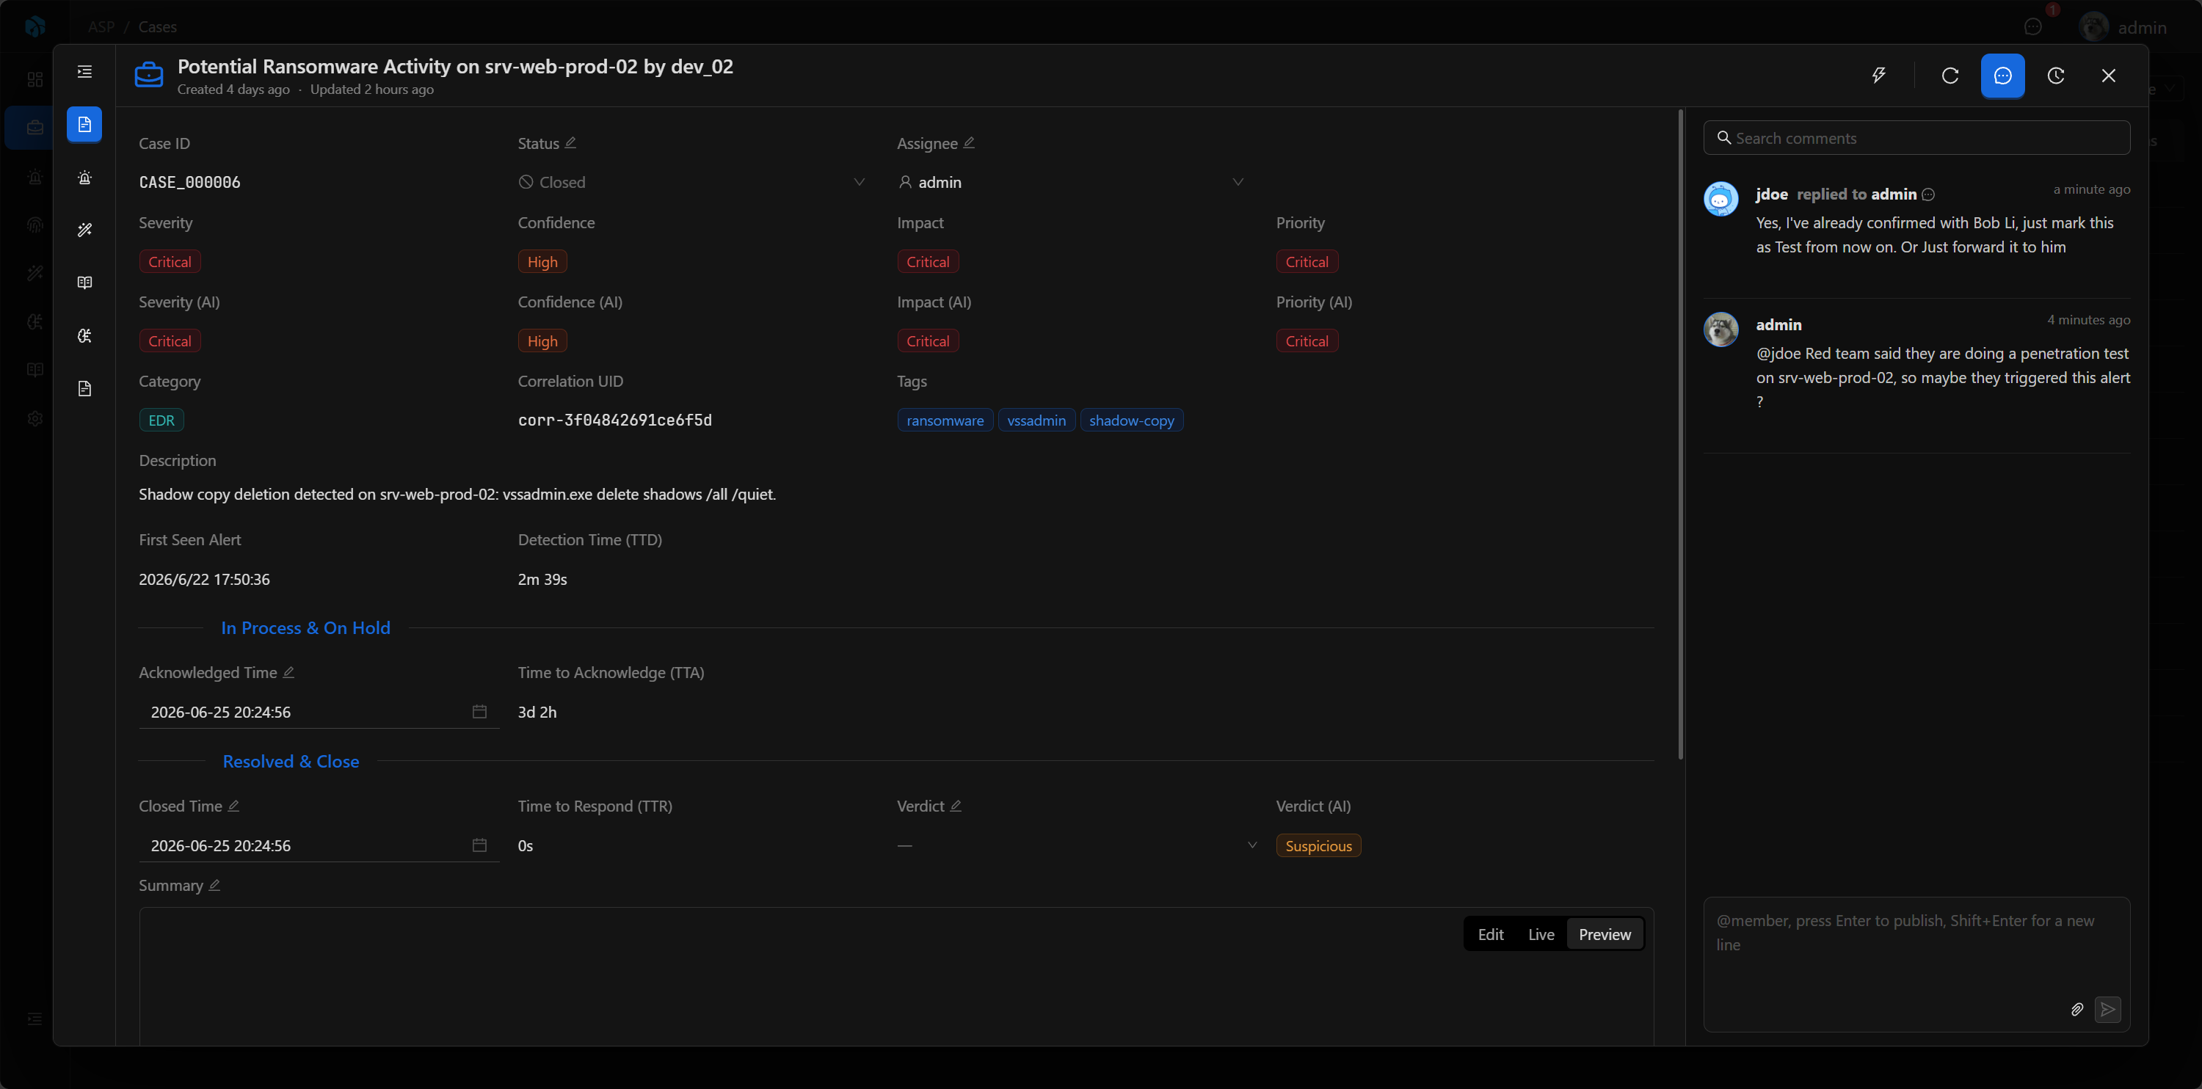Edit the Summary pencil icon
The width and height of the screenshot is (2202, 1089).
[214, 885]
